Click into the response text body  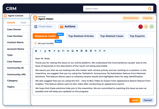tap(93, 75)
